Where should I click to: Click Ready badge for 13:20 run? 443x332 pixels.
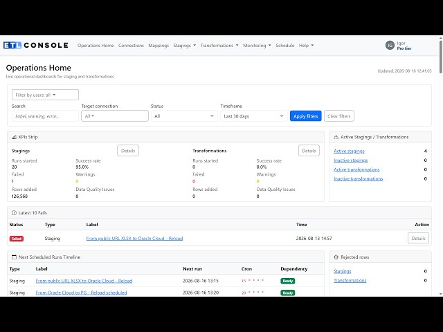click(x=288, y=293)
